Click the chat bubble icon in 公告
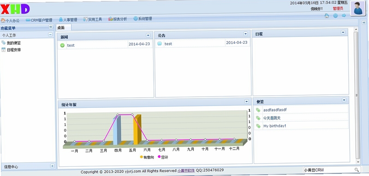This screenshot has height=176, width=369. click(160, 44)
